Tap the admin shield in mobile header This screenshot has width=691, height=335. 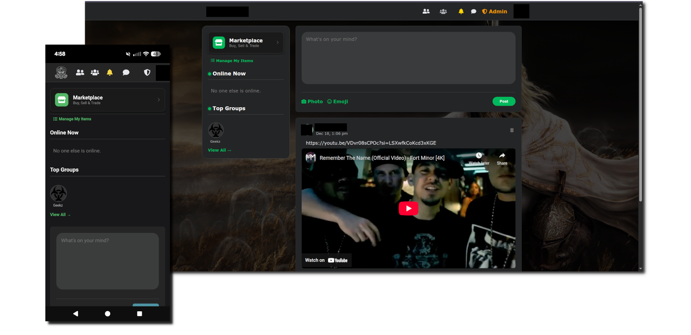(147, 72)
